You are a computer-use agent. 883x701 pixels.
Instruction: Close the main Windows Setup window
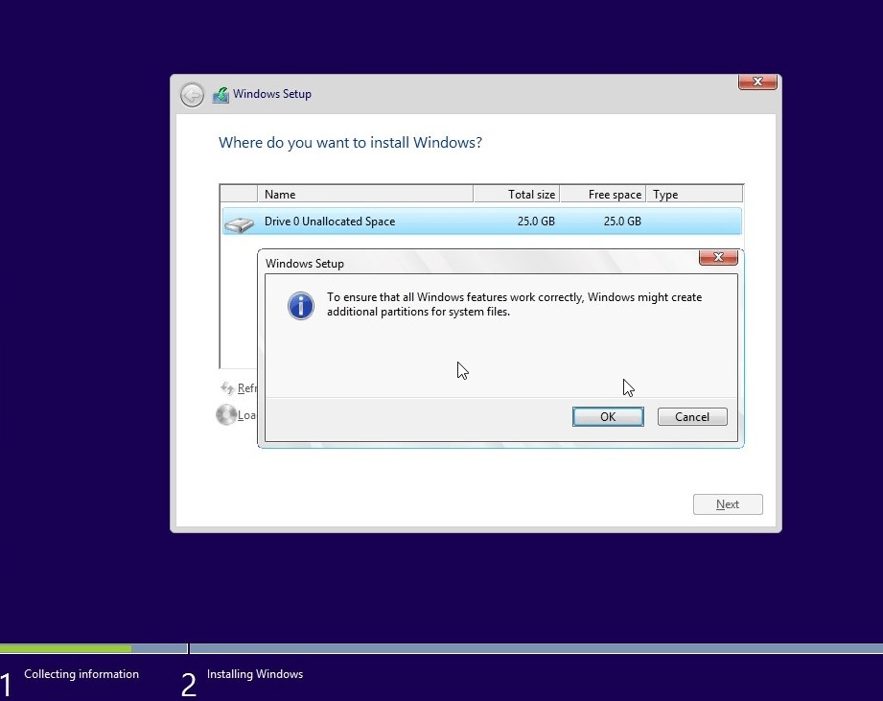coord(757,82)
